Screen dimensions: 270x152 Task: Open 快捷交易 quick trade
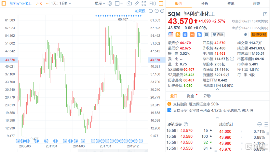point(259,35)
